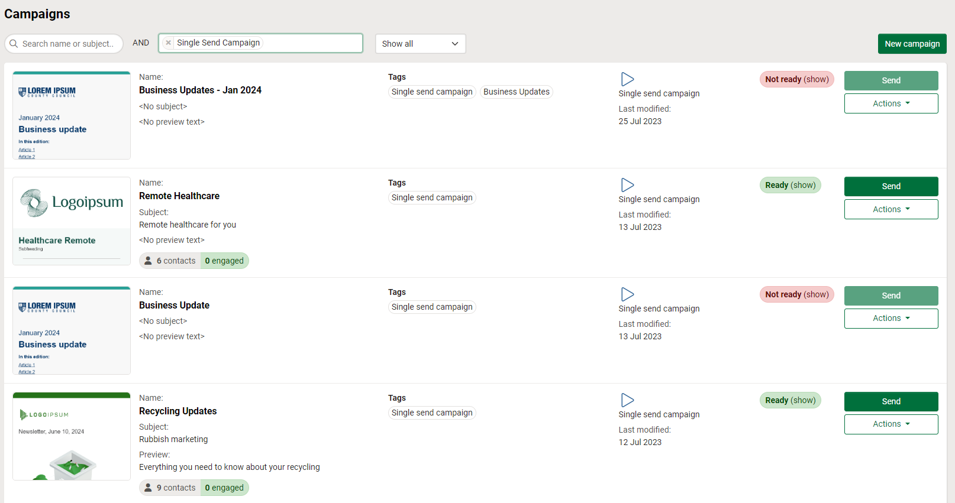Expand Actions menu for Business Updates - Jan 2024
The height and width of the screenshot is (503, 955).
(891, 103)
